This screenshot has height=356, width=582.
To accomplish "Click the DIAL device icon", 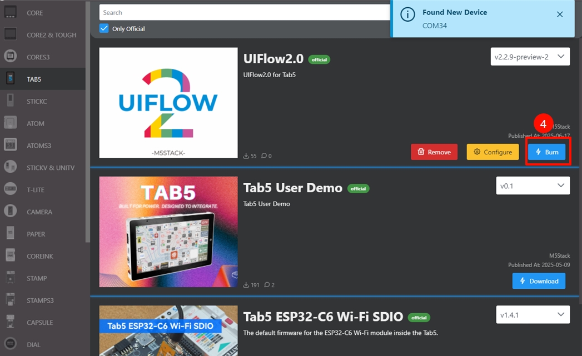I will point(11,344).
